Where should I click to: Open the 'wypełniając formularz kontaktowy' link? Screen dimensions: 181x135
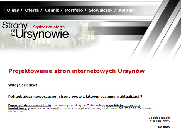[x=123, y=105]
